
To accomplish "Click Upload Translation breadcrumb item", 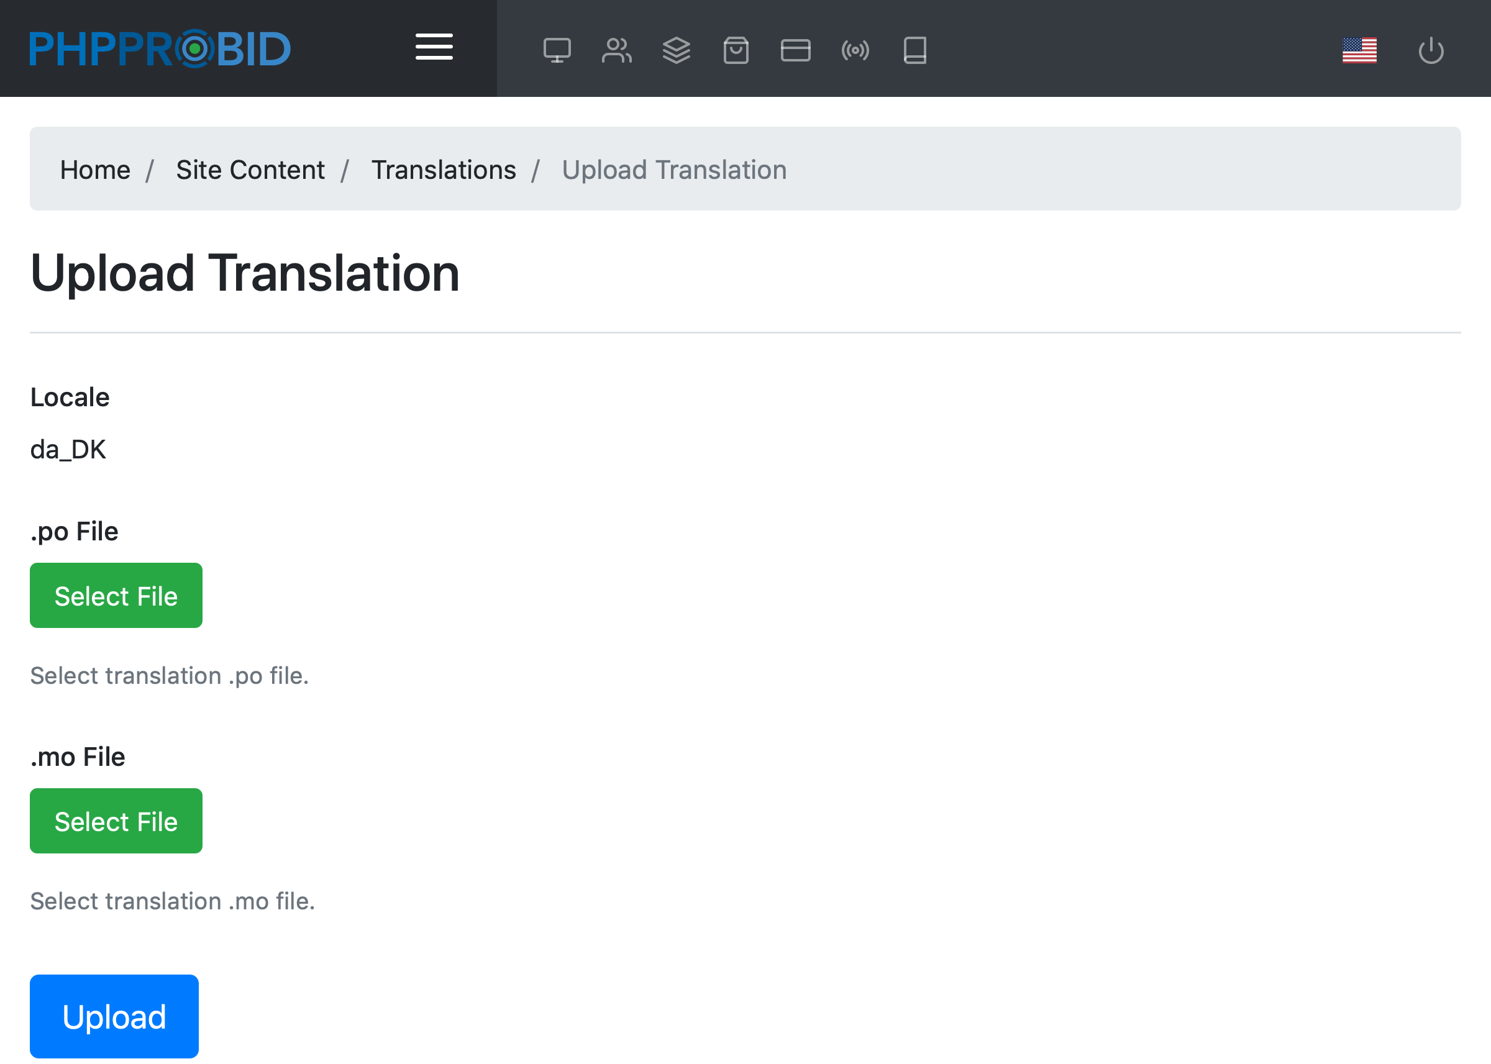I will coord(674,170).
